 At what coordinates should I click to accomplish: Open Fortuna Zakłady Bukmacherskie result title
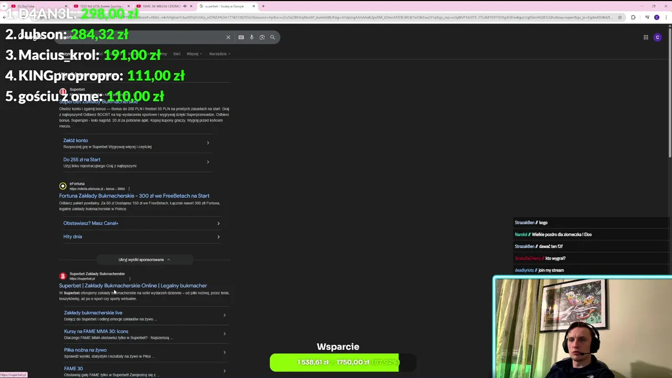pyautogui.click(x=134, y=196)
